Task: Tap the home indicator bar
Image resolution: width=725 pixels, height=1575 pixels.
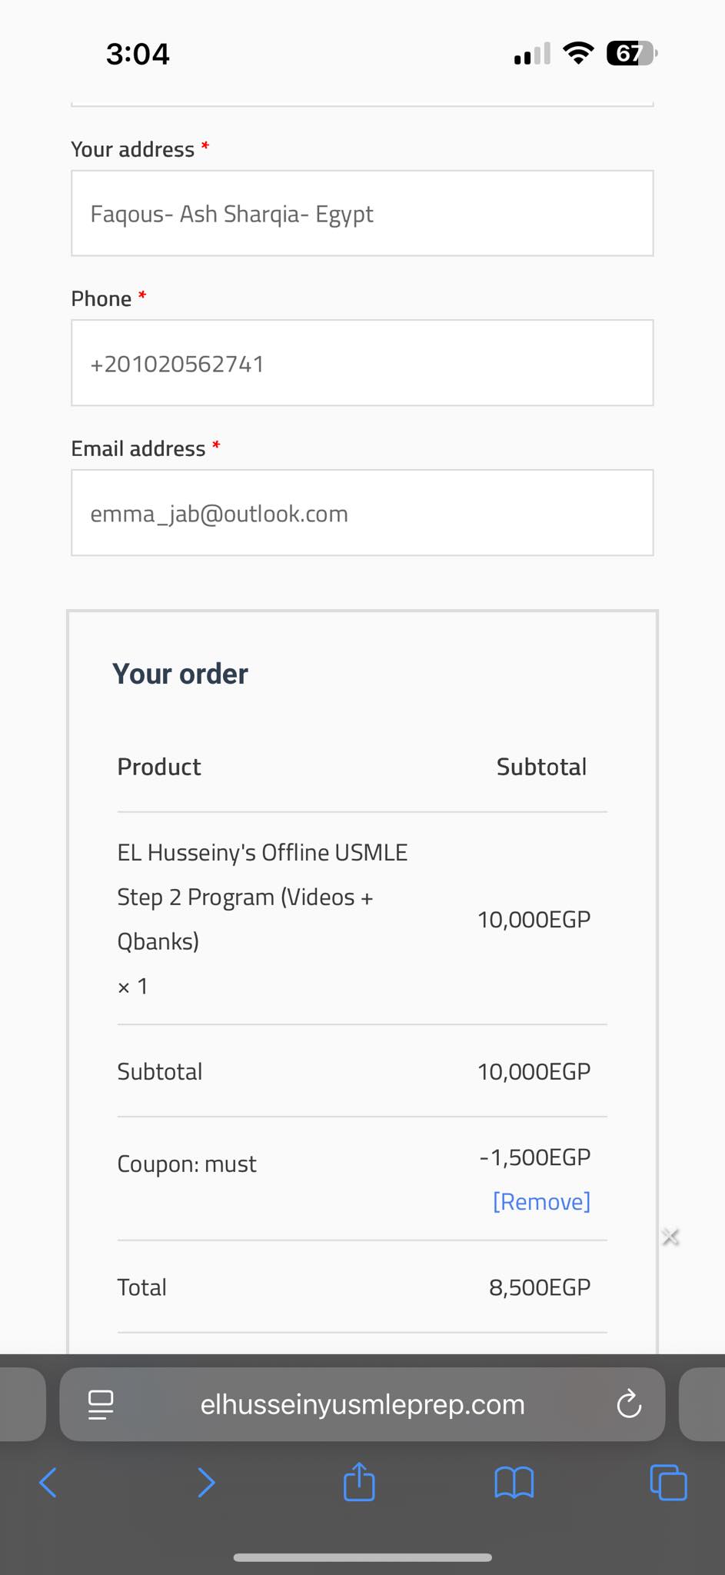Action: (x=362, y=1557)
